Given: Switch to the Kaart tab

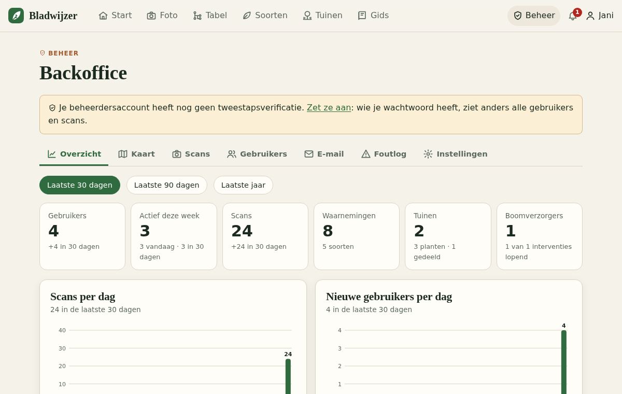Looking at the screenshot, I should pyautogui.click(x=136, y=154).
